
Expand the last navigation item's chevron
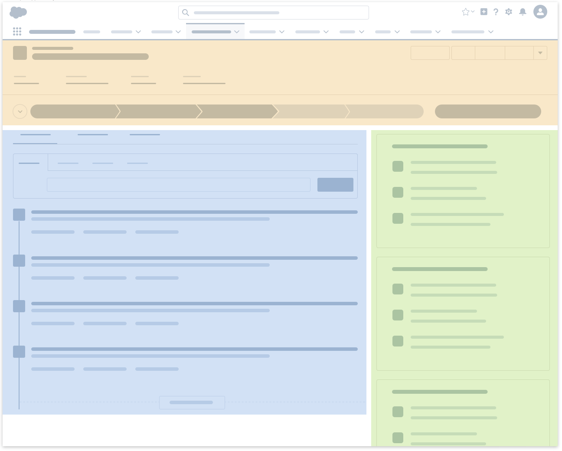(x=491, y=32)
